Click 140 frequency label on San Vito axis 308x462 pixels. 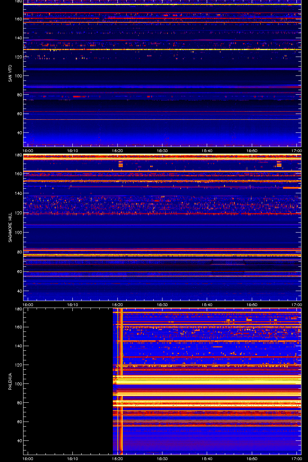[18, 38]
